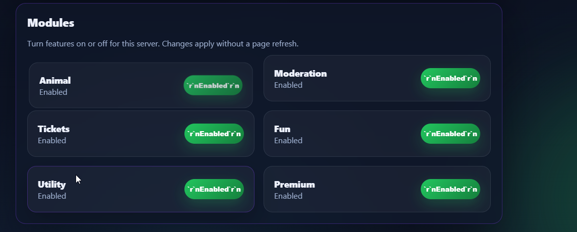Image resolution: width=577 pixels, height=232 pixels.
Task: Click the Enabled status under Premium
Action: point(288,196)
